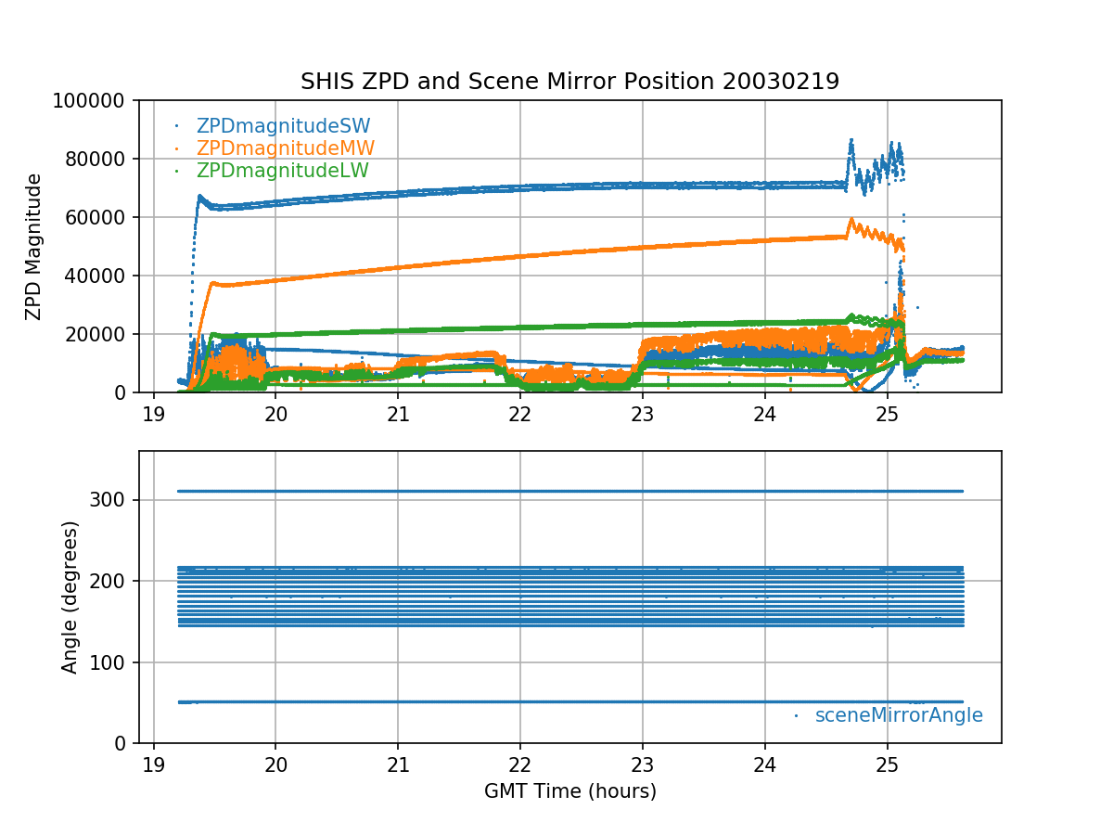Click the ZPDmagnitudeLW legend label
Screen dimensions: 1113x835
pos(282,171)
